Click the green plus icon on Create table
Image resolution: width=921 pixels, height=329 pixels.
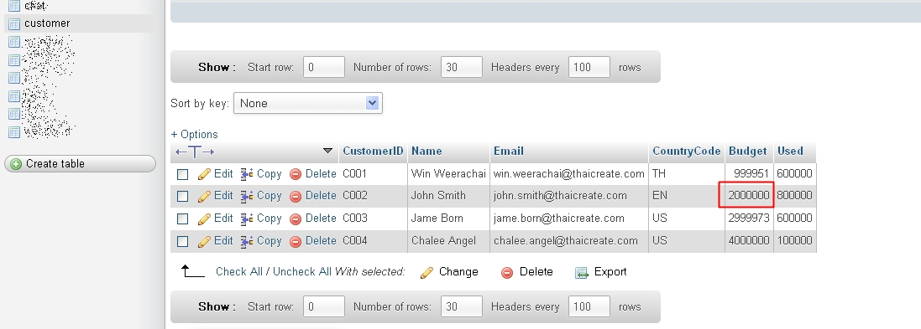(16, 164)
